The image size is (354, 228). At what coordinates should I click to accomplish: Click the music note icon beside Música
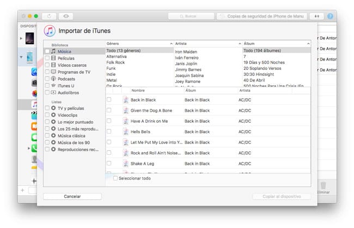53,51
